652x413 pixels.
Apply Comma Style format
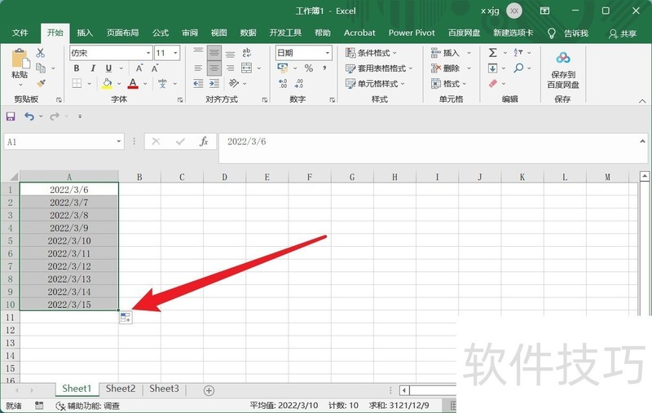point(324,68)
